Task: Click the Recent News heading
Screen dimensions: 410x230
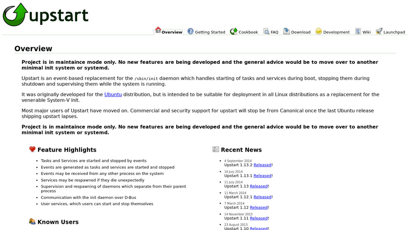Action: pyautogui.click(x=241, y=150)
